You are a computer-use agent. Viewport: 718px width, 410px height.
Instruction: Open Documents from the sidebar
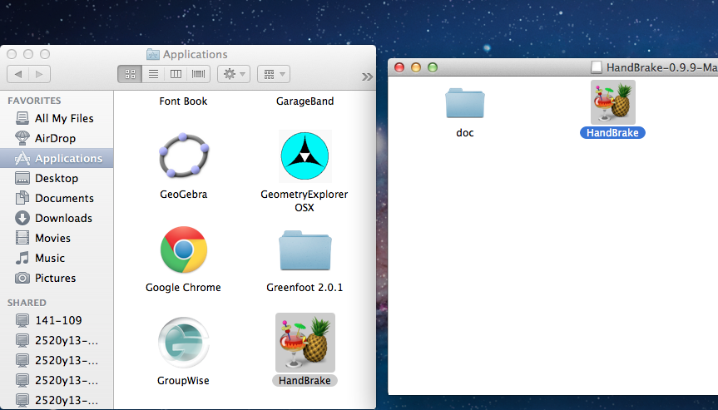(x=57, y=198)
